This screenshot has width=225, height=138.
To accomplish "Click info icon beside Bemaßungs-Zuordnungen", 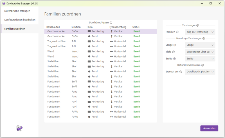I will (204, 38).
